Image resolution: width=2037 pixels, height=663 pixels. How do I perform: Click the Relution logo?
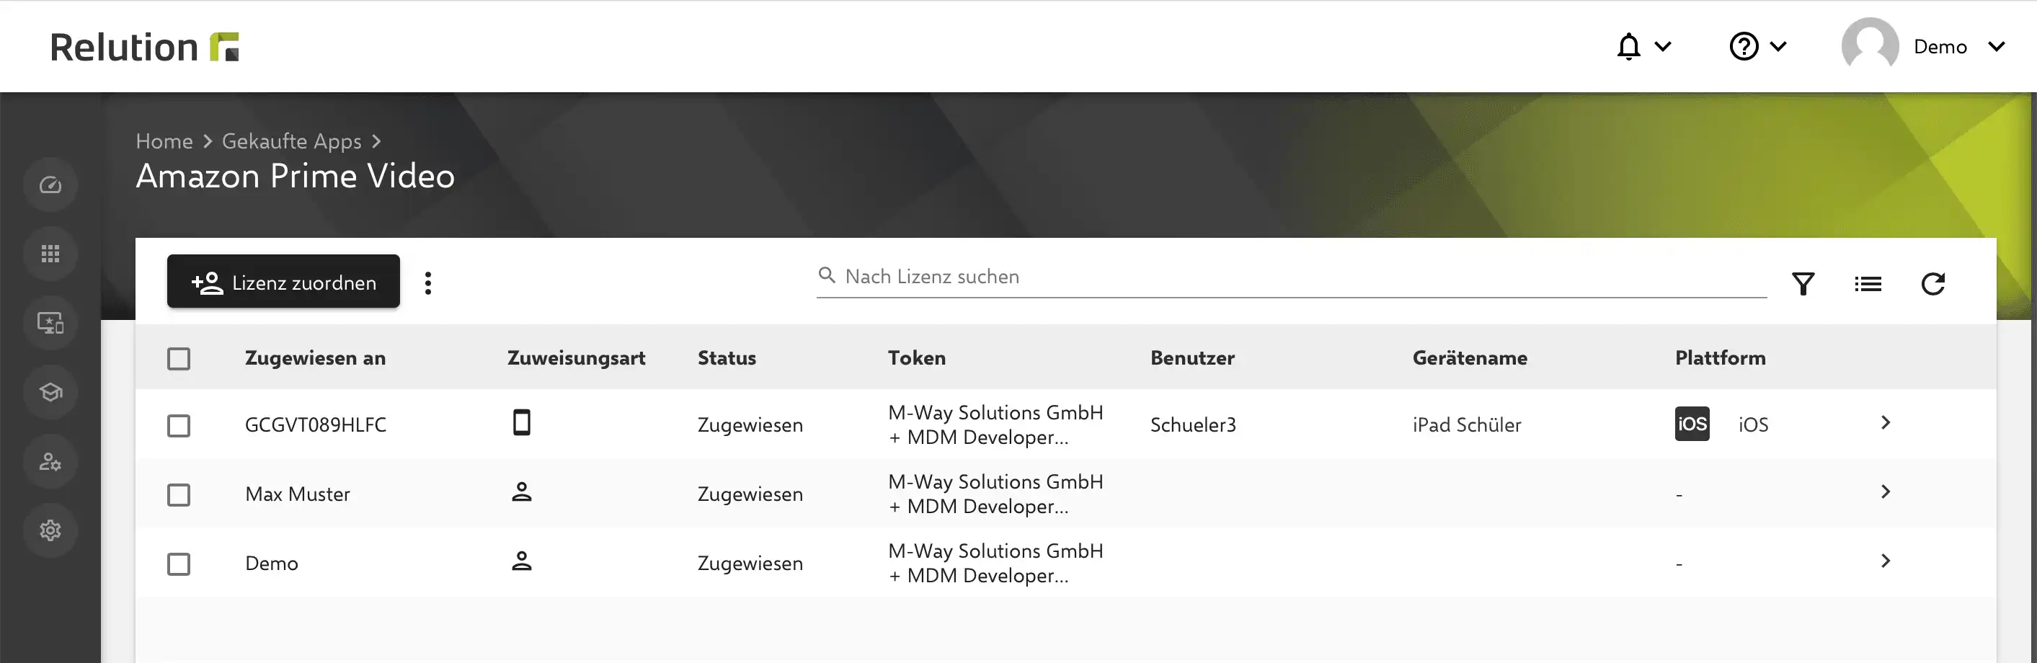click(145, 47)
